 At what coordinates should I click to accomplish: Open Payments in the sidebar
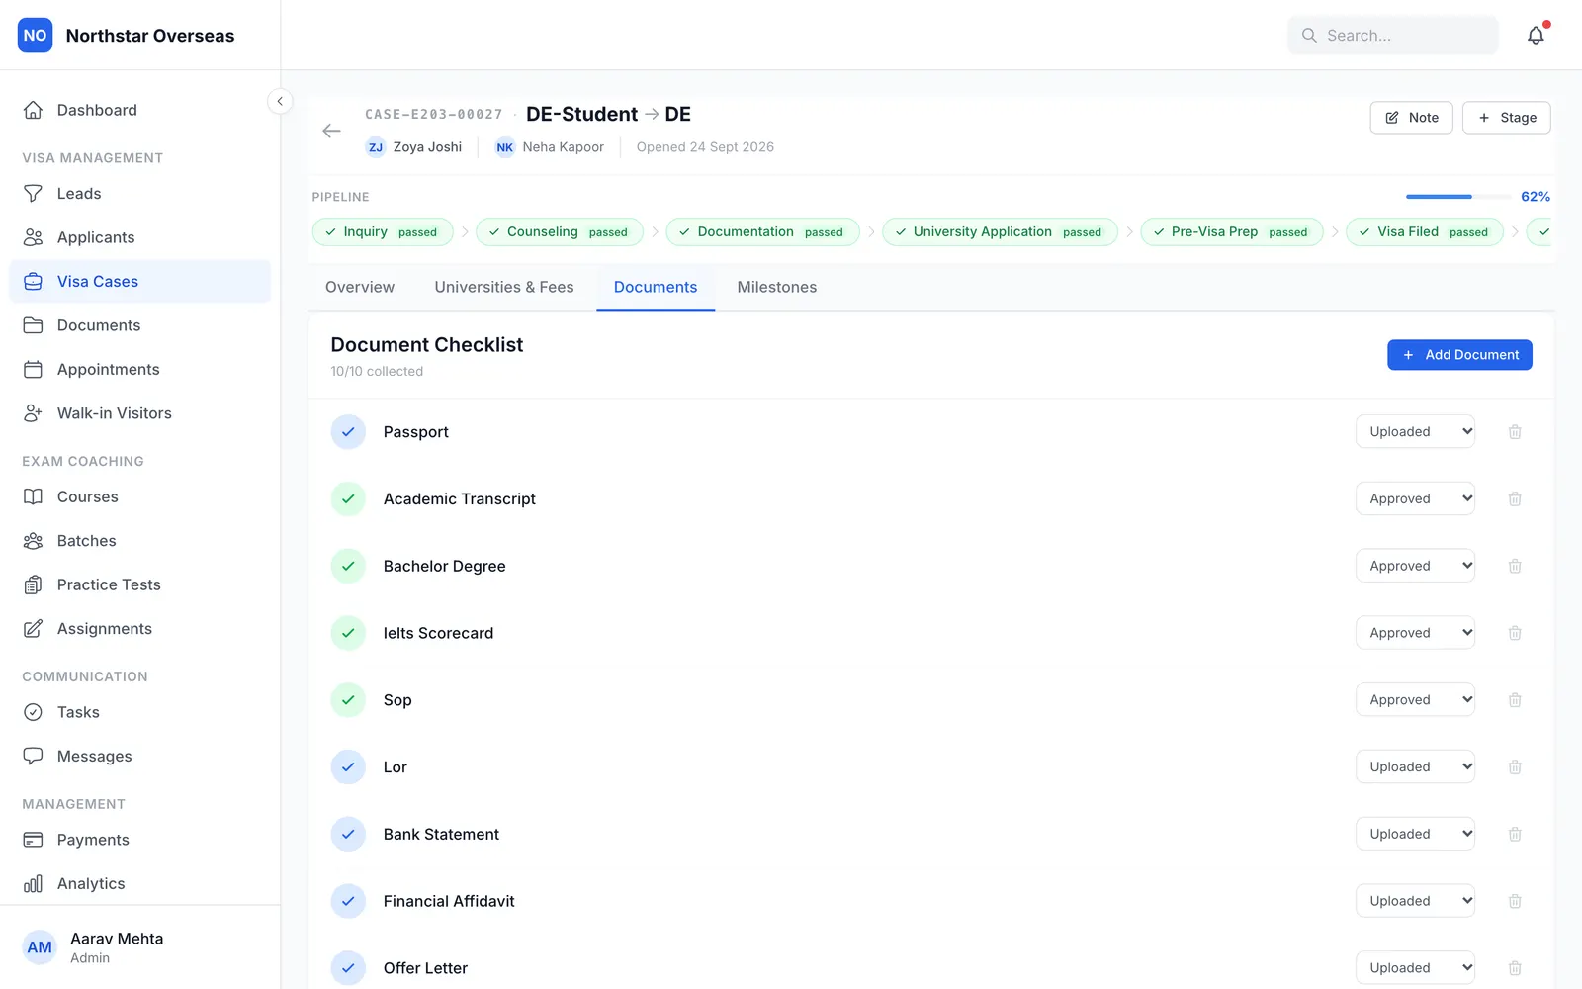point(139,840)
